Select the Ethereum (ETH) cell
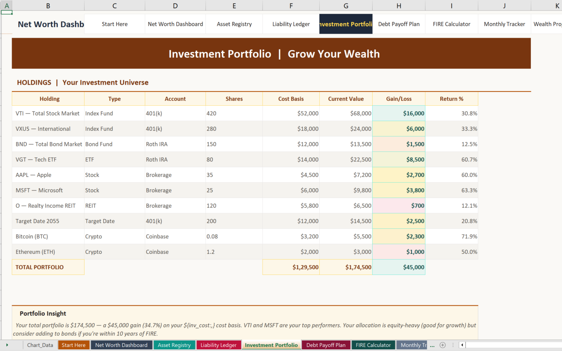Image resolution: width=562 pixels, height=351 pixels. [x=48, y=252]
